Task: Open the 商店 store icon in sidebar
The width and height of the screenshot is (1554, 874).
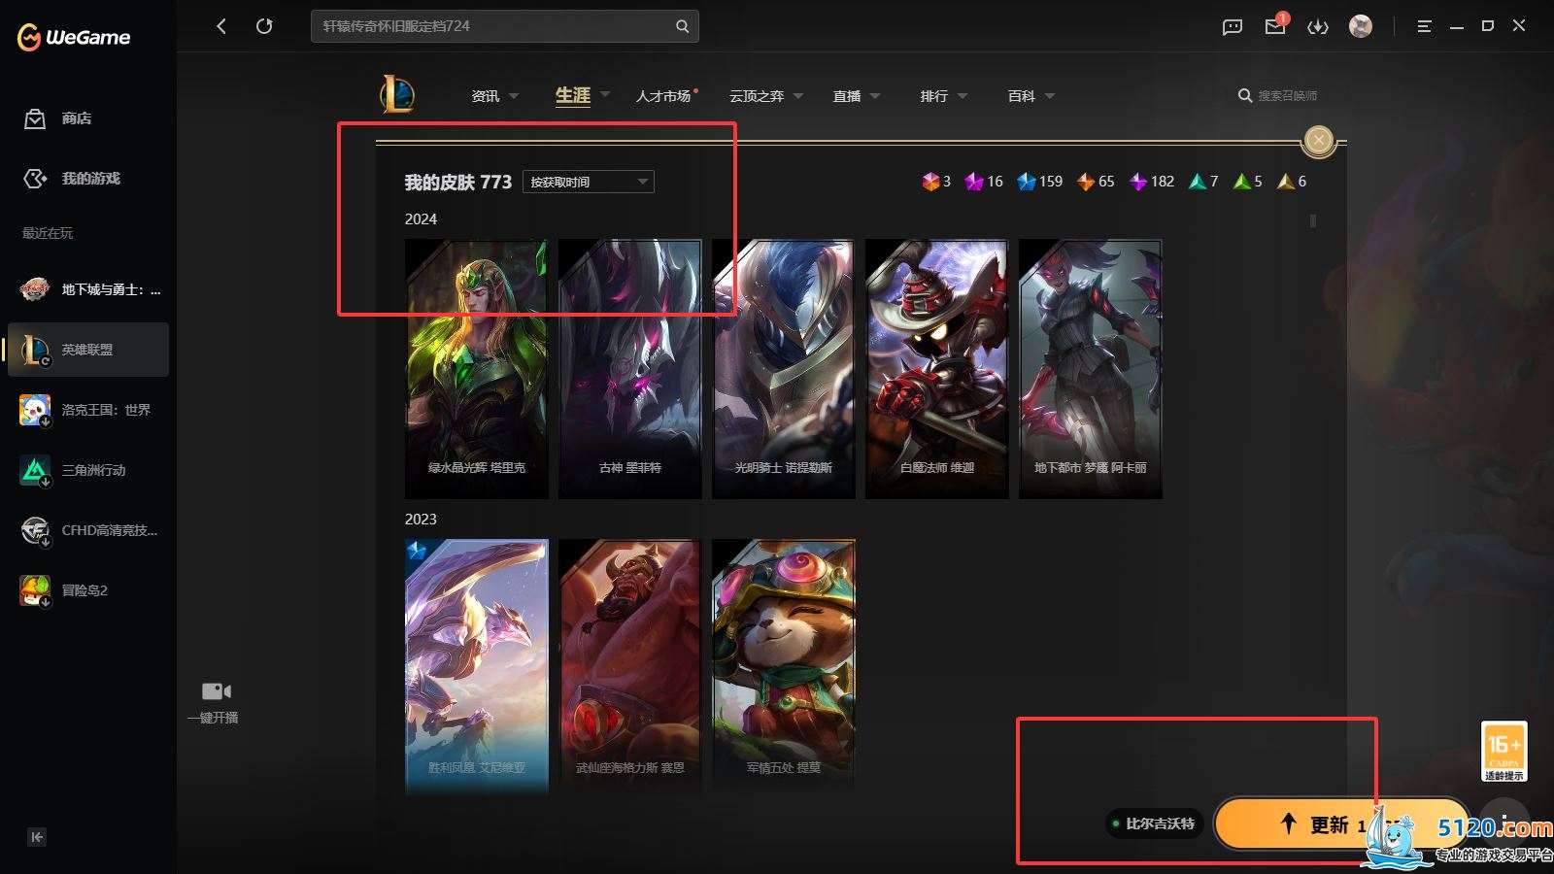Action: click(x=35, y=118)
